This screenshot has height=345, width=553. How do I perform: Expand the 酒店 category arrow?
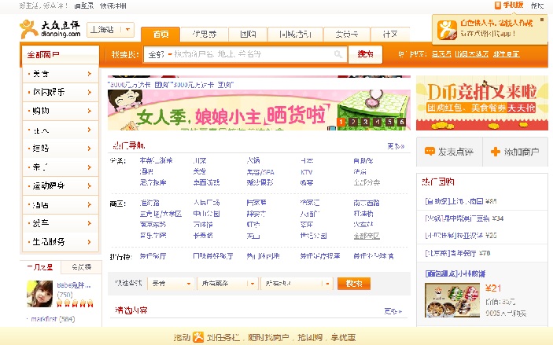coord(89,204)
